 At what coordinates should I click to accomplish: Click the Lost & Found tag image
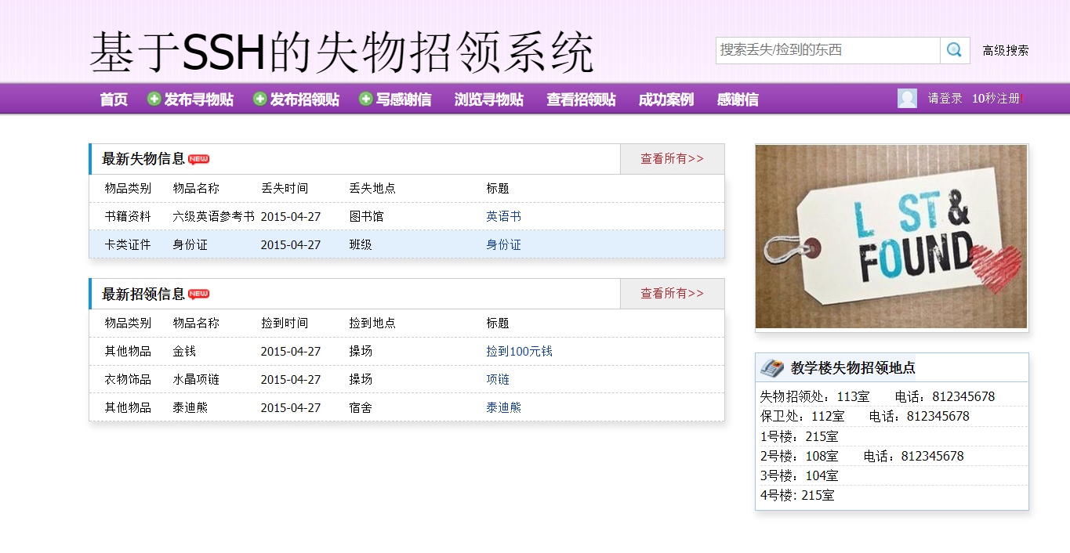(x=890, y=237)
